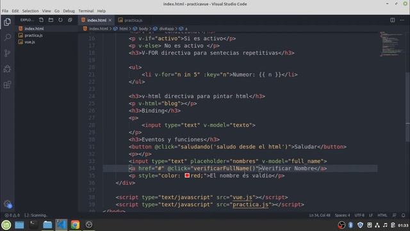The height and width of the screenshot is (231, 410).
Task: Activate Visual Studio Code taskbar icon
Action: 61,225
